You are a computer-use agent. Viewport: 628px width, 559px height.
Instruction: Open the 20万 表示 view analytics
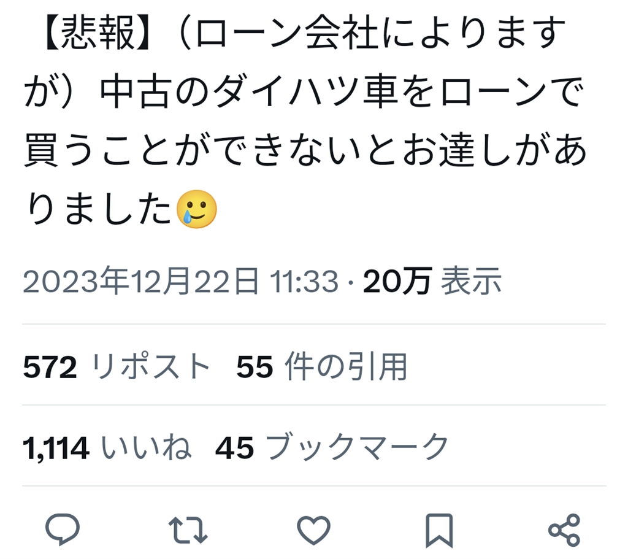[x=432, y=281]
